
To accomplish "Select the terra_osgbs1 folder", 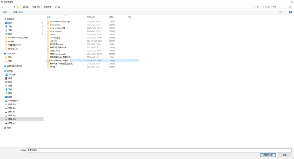I will point(56,31).
